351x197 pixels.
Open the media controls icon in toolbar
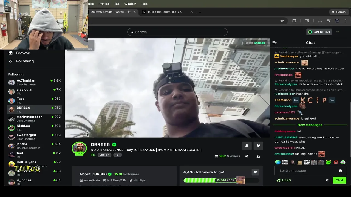[x=329, y=21]
